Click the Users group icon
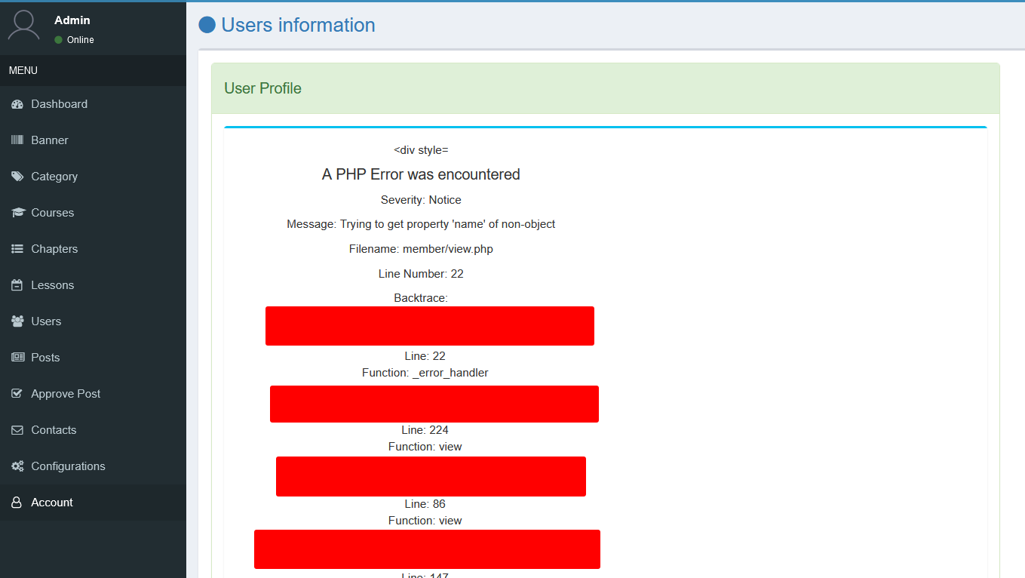The width and height of the screenshot is (1025, 578). click(x=17, y=321)
